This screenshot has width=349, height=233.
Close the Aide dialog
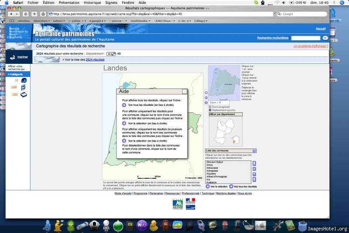point(185,92)
